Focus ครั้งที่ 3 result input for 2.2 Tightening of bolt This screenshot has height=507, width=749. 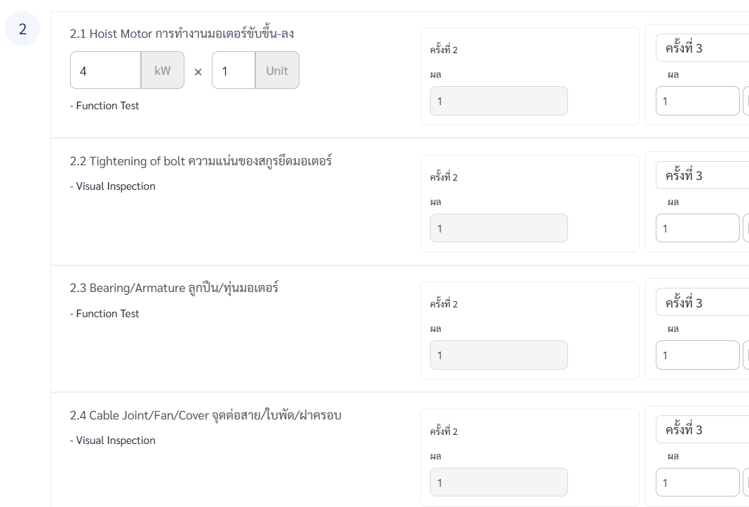[697, 228]
